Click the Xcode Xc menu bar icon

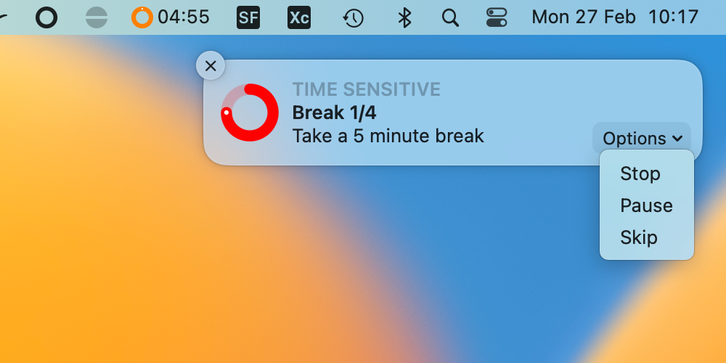pos(299,17)
